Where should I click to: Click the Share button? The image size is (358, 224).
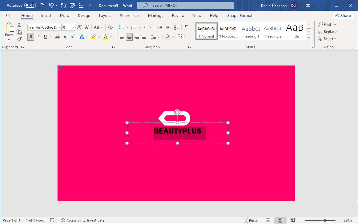pyautogui.click(x=343, y=15)
